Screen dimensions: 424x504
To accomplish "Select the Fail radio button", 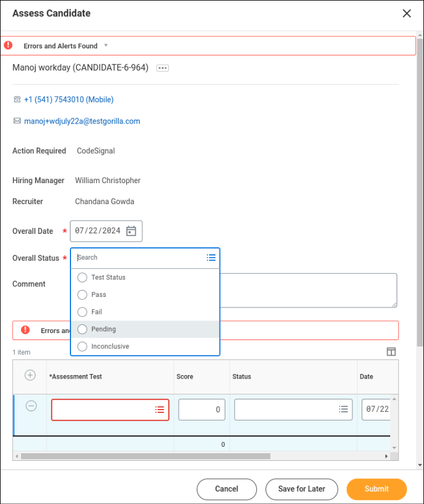I will coord(82,311).
